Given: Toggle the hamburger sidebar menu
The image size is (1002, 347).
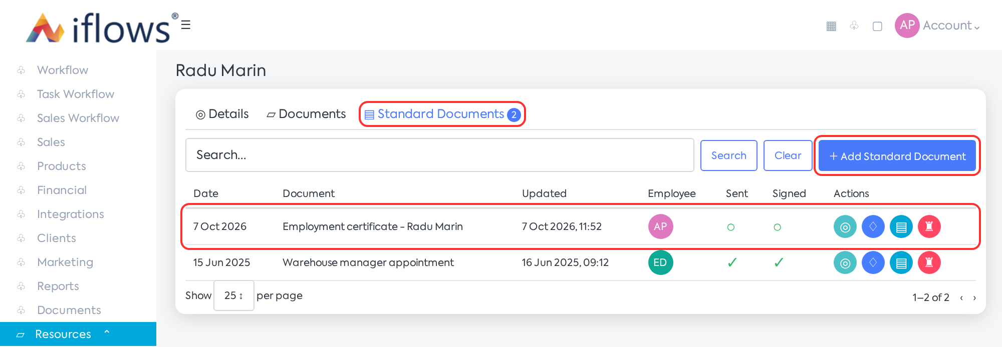Looking at the screenshot, I should (x=186, y=24).
